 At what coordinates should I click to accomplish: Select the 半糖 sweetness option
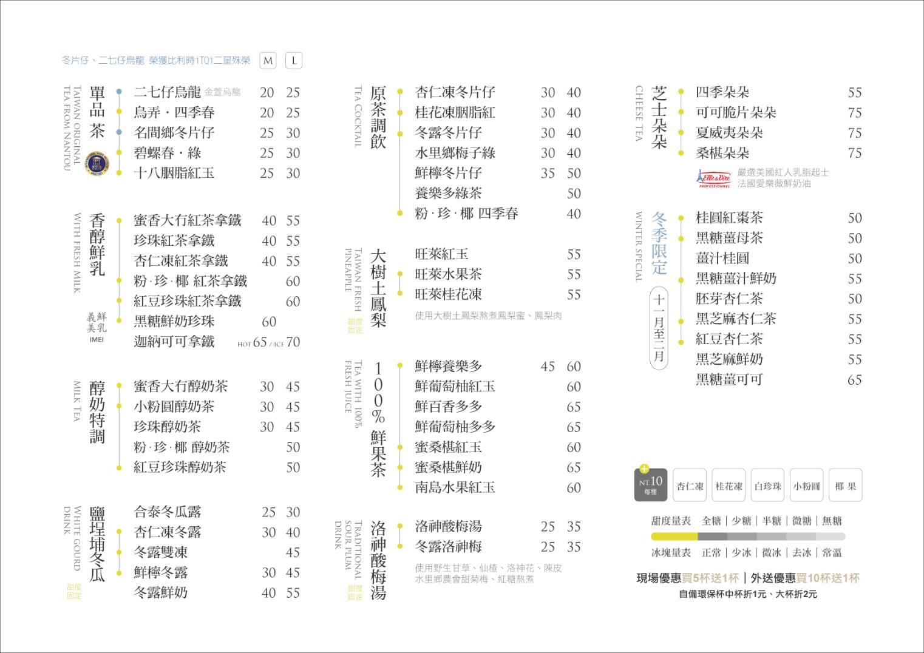click(x=772, y=521)
